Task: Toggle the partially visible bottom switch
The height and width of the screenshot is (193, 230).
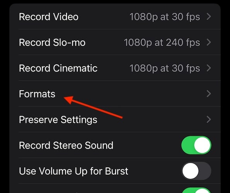Action: coord(196,190)
